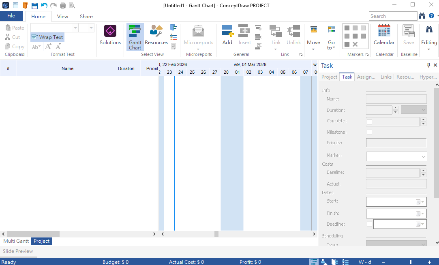Switch to Gantt Chart view
The height and width of the screenshot is (265, 439).
click(x=135, y=37)
